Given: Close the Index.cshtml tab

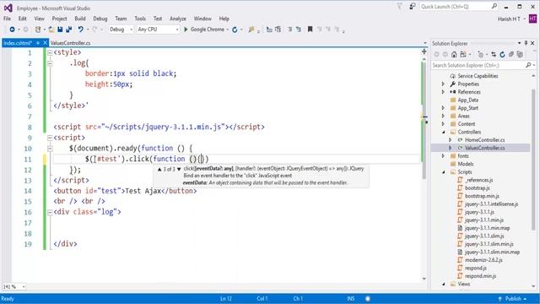Looking at the screenshot, I should pos(45,43).
